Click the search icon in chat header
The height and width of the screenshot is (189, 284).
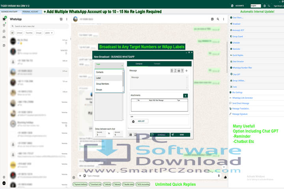click(x=218, y=19)
